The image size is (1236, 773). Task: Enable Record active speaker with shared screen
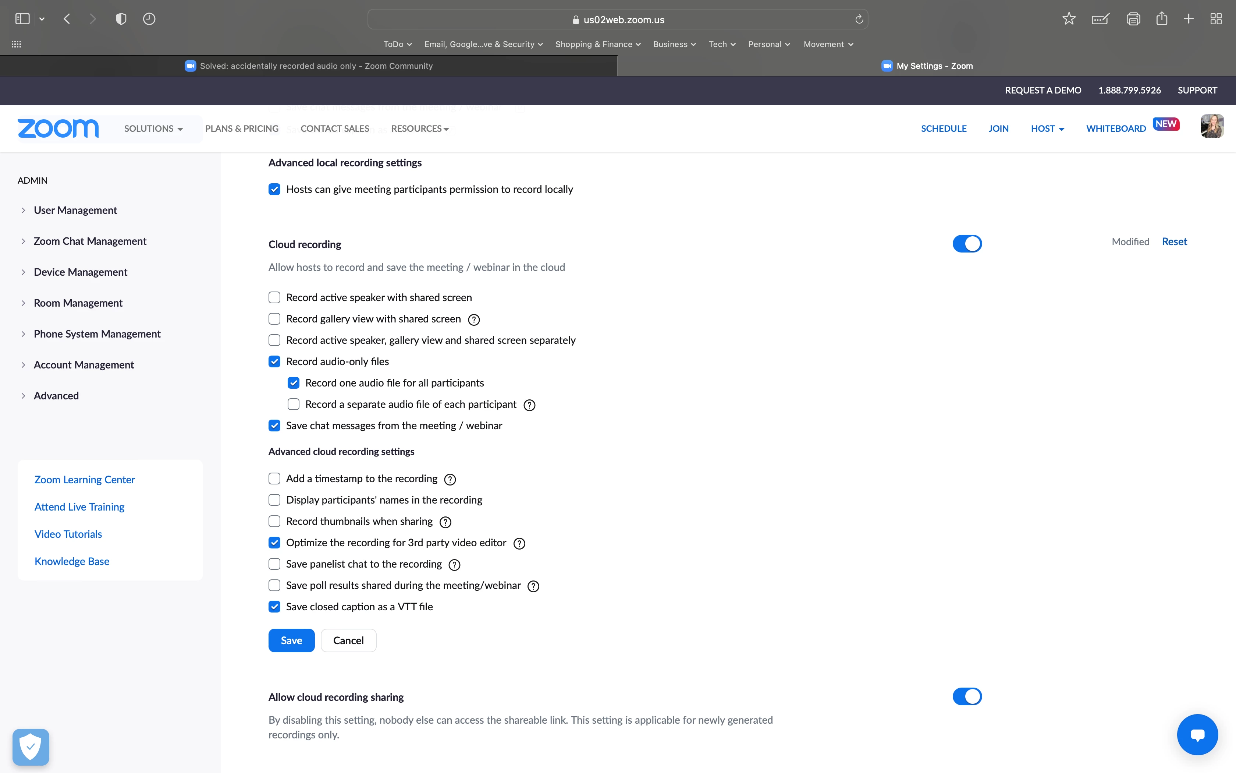coord(274,297)
